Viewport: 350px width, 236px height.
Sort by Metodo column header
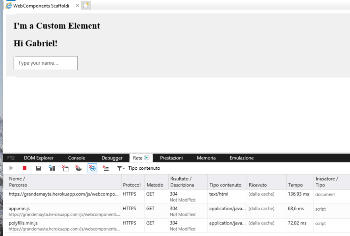coord(156,182)
